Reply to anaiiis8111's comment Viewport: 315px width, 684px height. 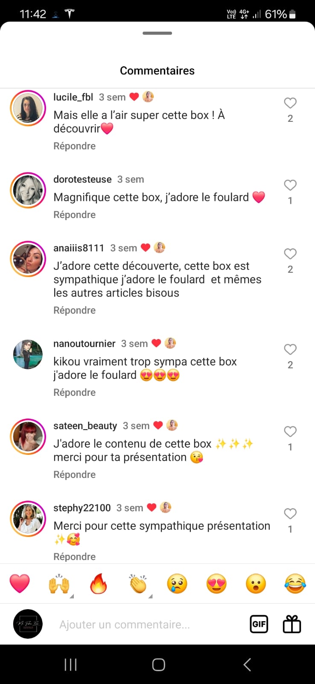pos(74,310)
